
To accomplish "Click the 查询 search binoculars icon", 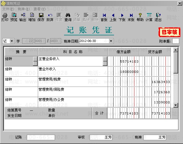I will (68, 17).
